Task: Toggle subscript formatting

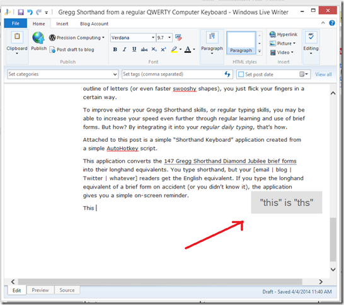Action: click(x=154, y=49)
